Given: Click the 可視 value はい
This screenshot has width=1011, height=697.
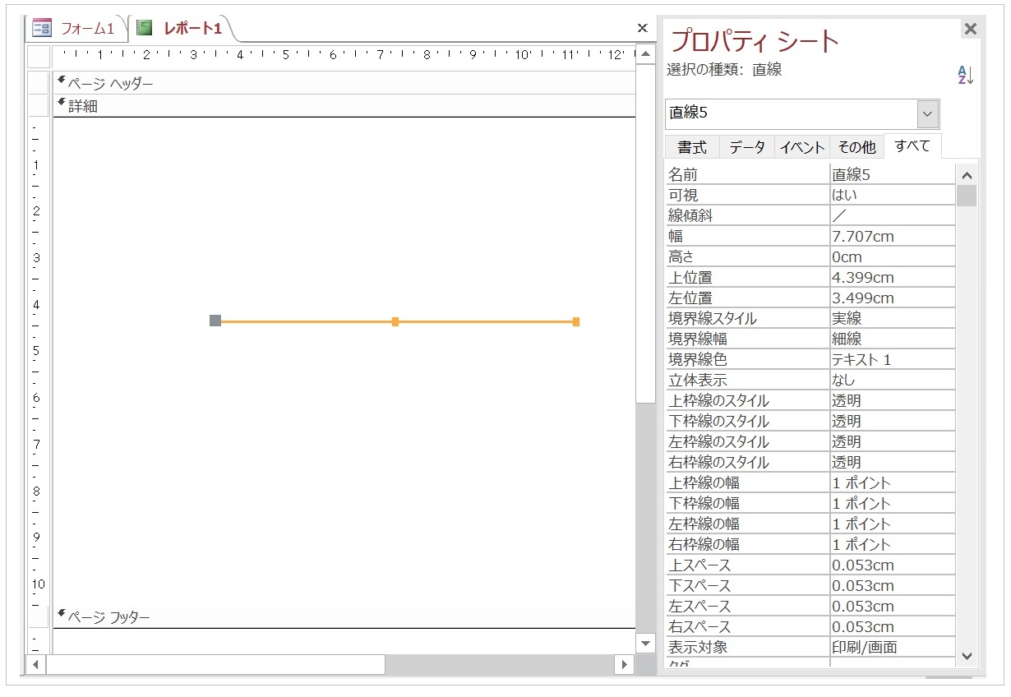Looking at the screenshot, I should [893, 195].
